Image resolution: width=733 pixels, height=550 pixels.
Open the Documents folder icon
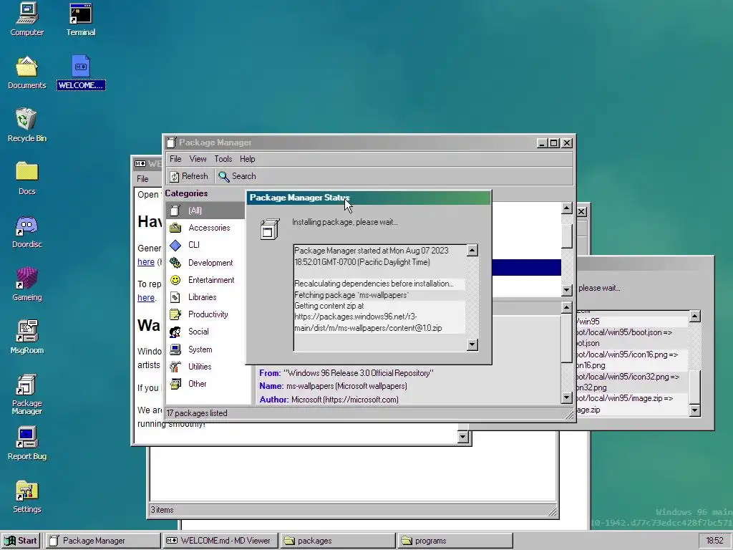[26, 72]
